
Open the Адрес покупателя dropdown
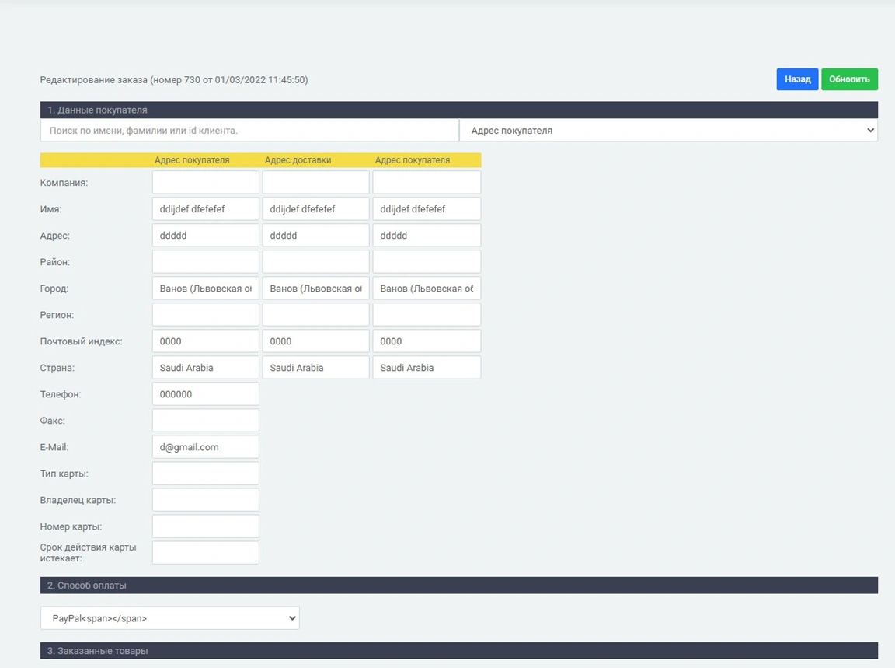click(x=668, y=131)
